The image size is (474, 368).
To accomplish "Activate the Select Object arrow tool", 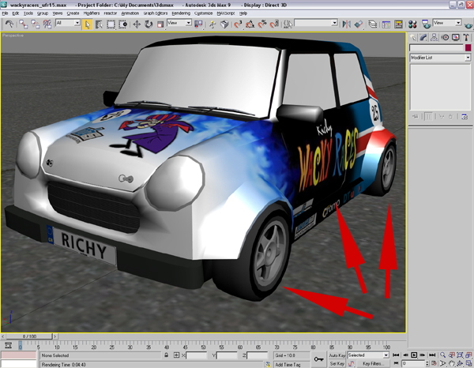I will tap(87, 24).
